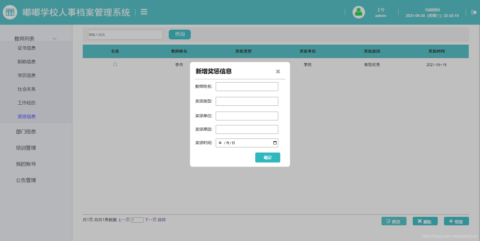Viewport: 480px width, 241px height.
Task: Open 教师列表 in the sidebar
Action: [24, 39]
